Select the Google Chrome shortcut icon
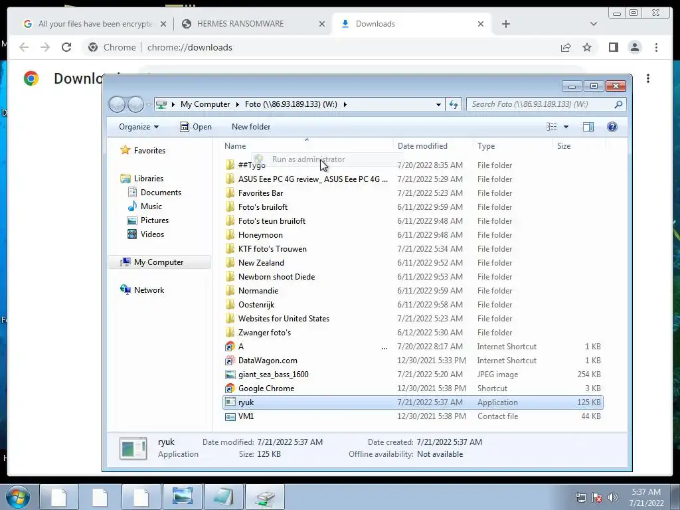This screenshot has width=680, height=510. (x=230, y=388)
